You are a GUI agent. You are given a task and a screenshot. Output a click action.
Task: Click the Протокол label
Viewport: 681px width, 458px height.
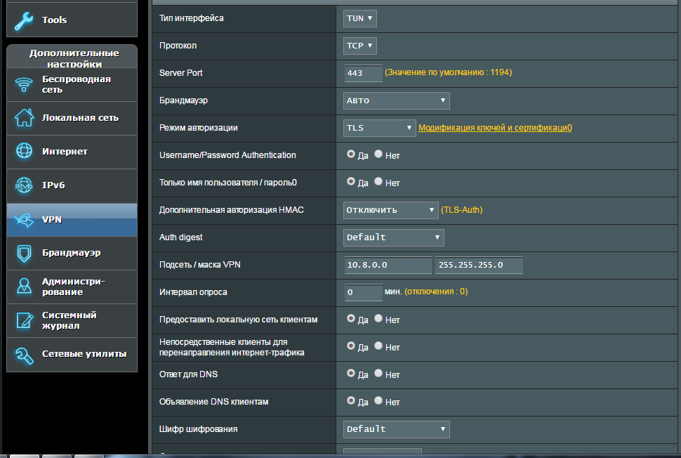(178, 46)
